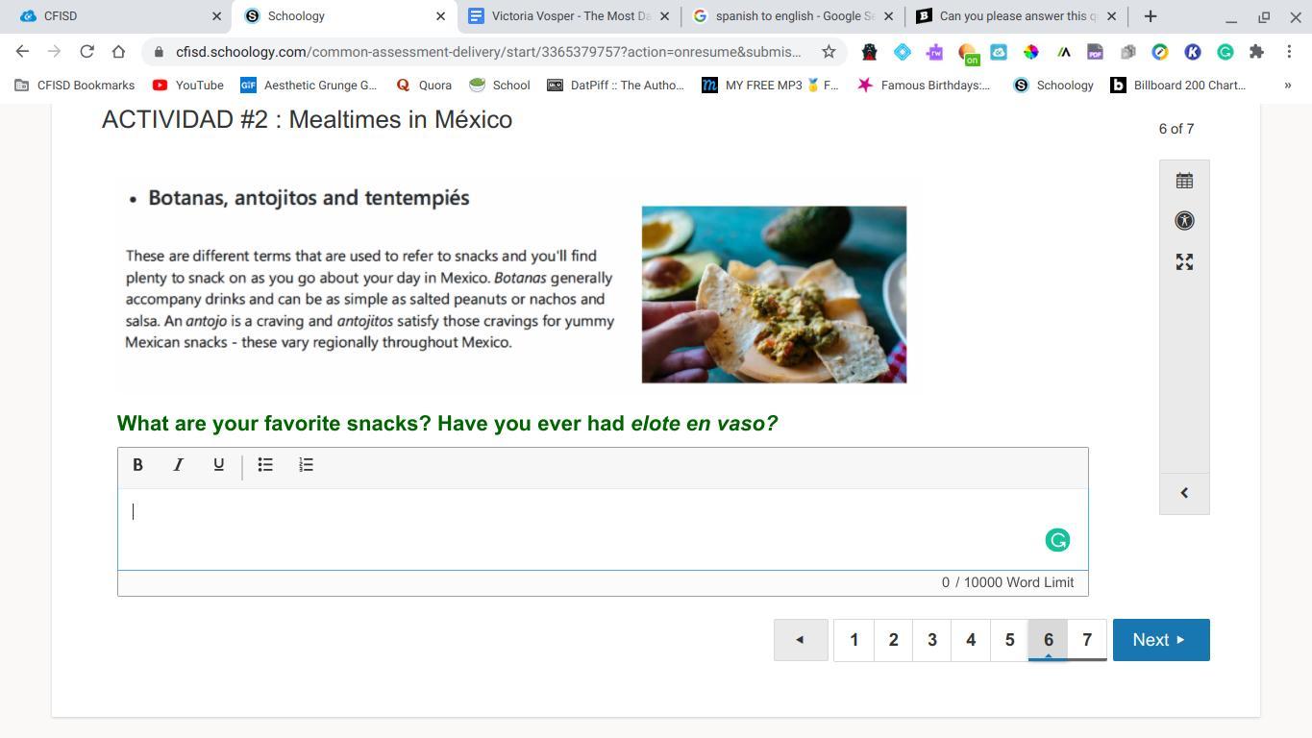Screen dimensions: 1312x738
Task: Jump to question 7
Action: [1087, 640]
